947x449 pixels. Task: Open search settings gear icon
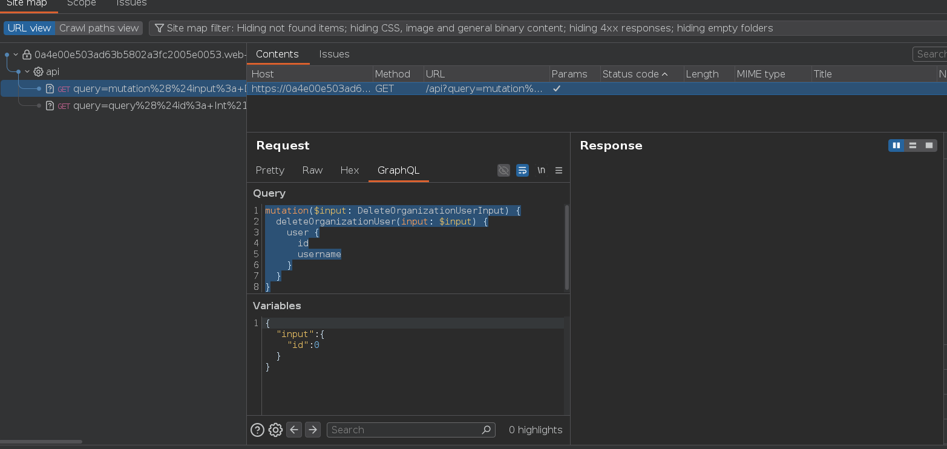click(x=275, y=430)
